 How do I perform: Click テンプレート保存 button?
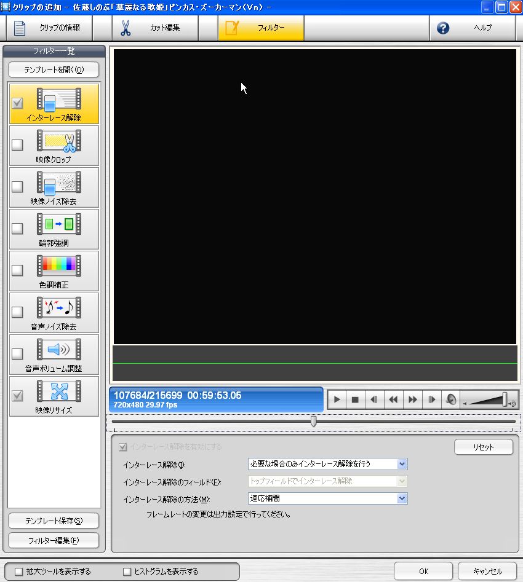coord(54,521)
